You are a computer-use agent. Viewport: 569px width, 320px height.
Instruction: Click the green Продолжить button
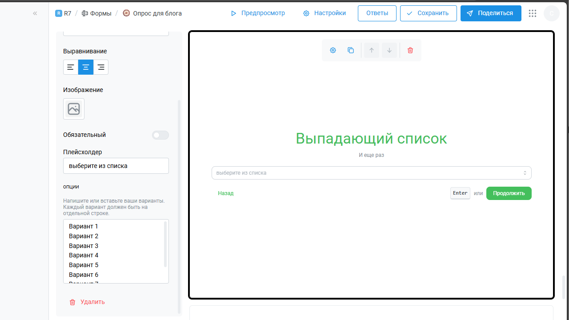[x=509, y=193]
